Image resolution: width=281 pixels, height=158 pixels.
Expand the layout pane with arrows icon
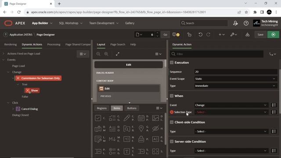118,54
